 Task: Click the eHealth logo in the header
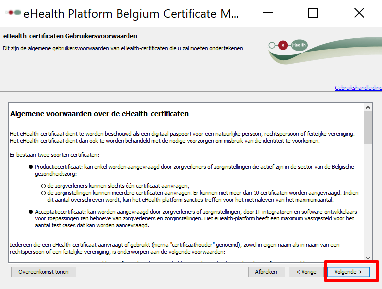click(x=288, y=45)
